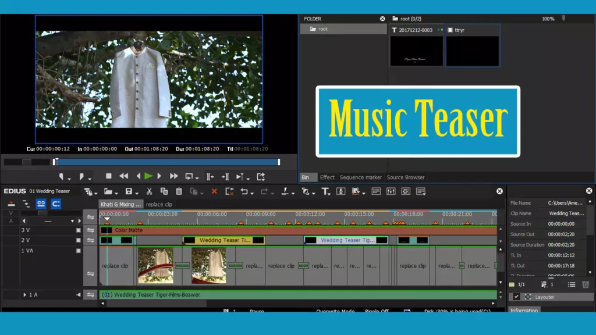
Task: Click the Set Default Transition icon
Action: point(305,191)
